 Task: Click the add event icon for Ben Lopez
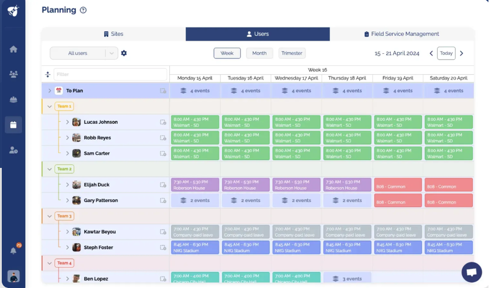point(163,279)
